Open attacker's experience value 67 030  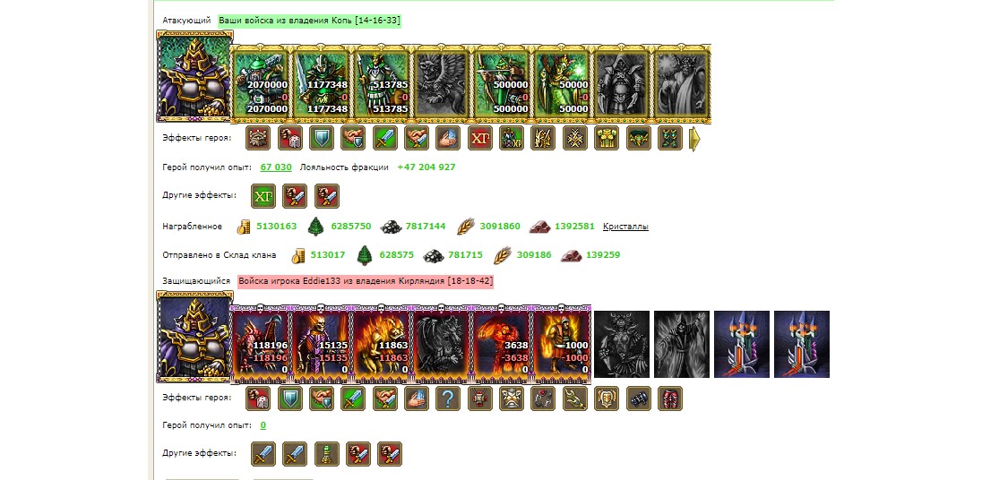276,167
